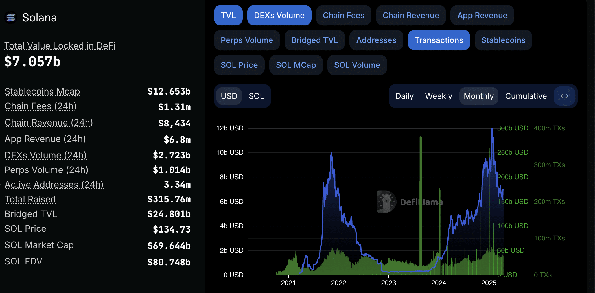Click the App Revenue (24h) label
The width and height of the screenshot is (595, 293).
coord(45,139)
